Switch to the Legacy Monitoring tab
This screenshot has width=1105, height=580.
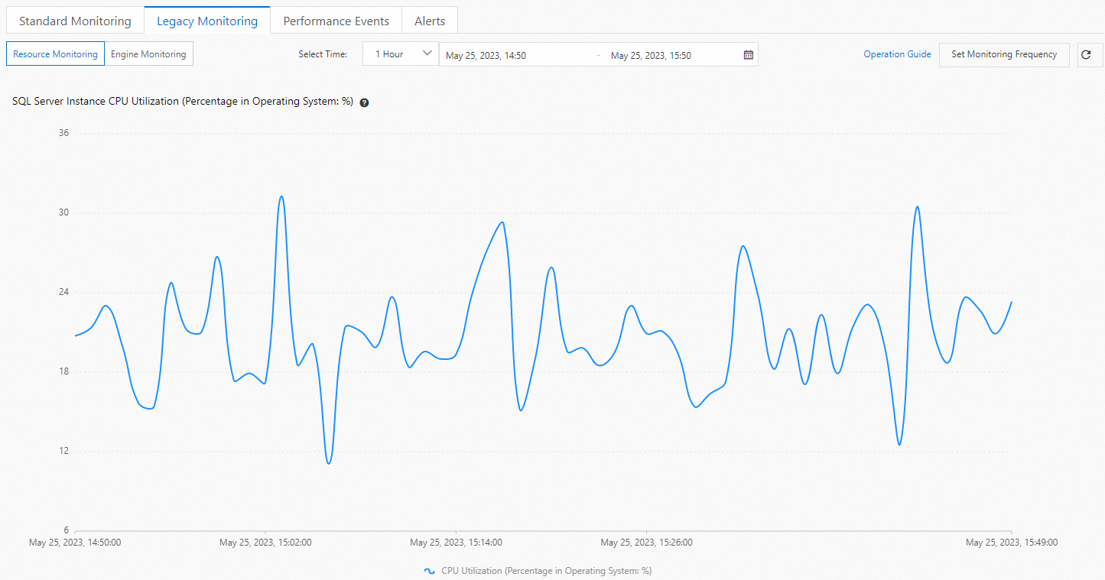coord(207,21)
